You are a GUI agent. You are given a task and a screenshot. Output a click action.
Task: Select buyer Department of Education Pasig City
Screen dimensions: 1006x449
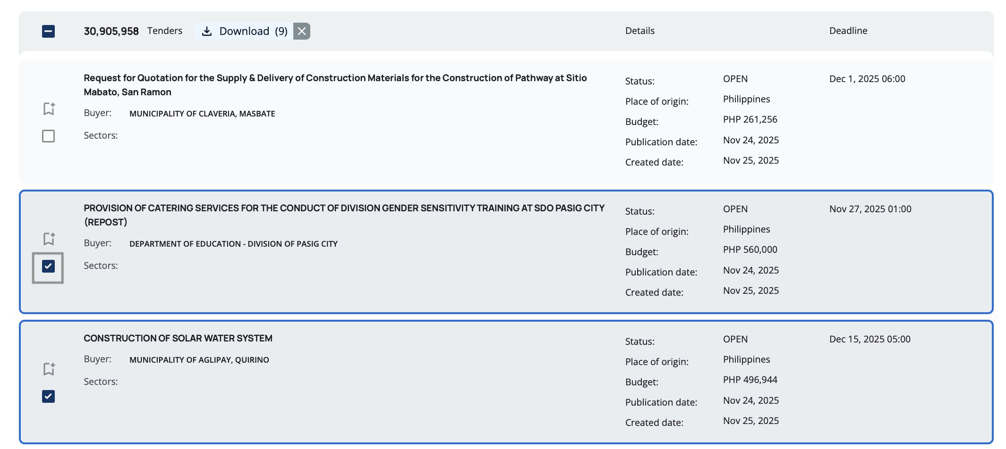233,244
